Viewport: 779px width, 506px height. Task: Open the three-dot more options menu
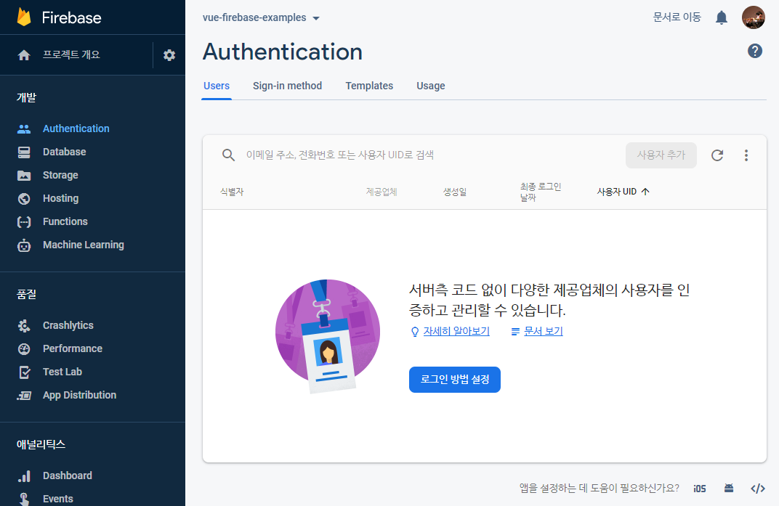746,155
